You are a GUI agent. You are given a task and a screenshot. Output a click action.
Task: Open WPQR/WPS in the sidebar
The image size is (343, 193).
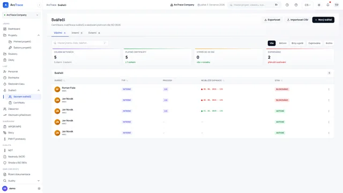(x=14, y=127)
